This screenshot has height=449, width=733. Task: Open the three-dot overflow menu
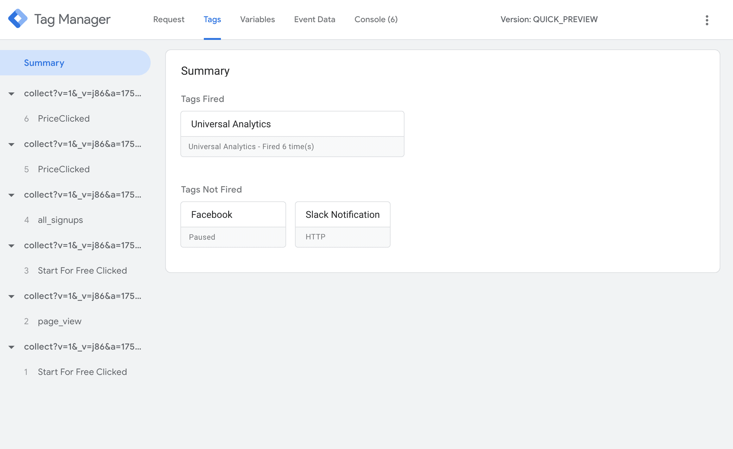pos(707,20)
